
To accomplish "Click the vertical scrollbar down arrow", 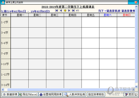I will click(136, 87).
